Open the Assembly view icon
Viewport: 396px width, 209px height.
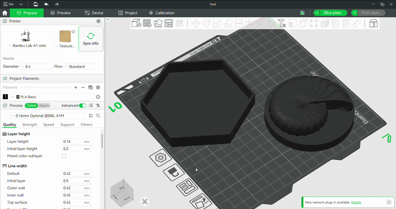373,23
